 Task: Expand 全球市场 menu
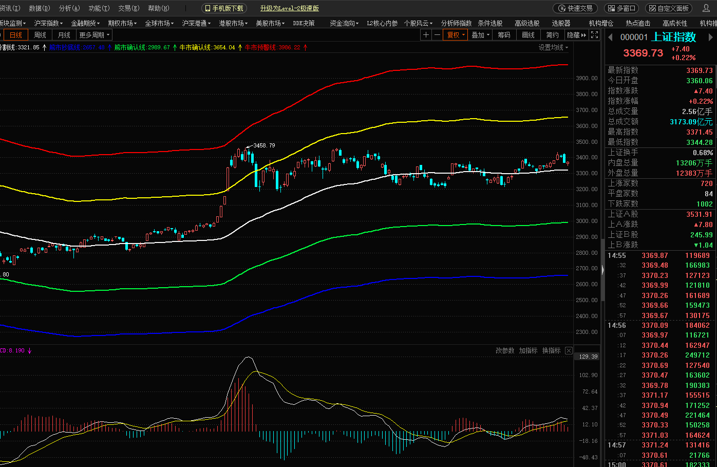tap(159, 23)
